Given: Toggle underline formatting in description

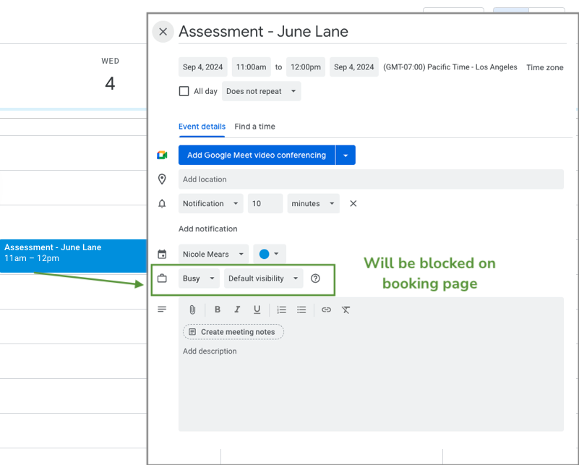Looking at the screenshot, I should (257, 310).
